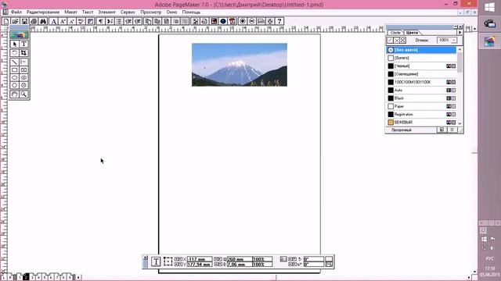Click the X position input field

coord(200,259)
